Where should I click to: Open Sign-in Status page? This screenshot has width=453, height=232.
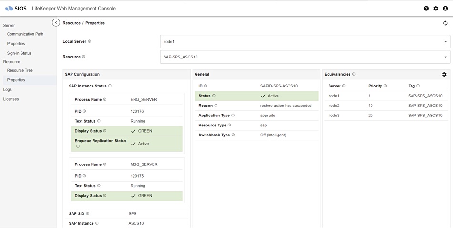19,53
